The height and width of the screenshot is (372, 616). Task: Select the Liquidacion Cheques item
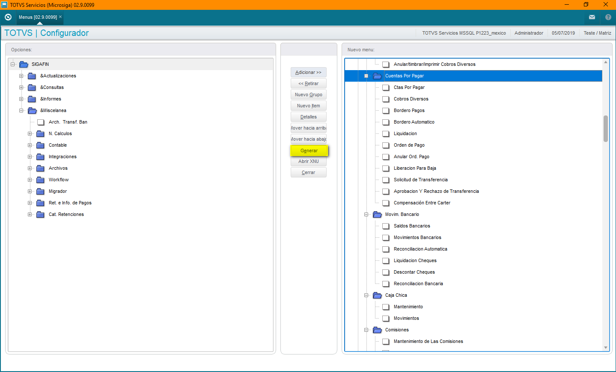click(x=415, y=260)
